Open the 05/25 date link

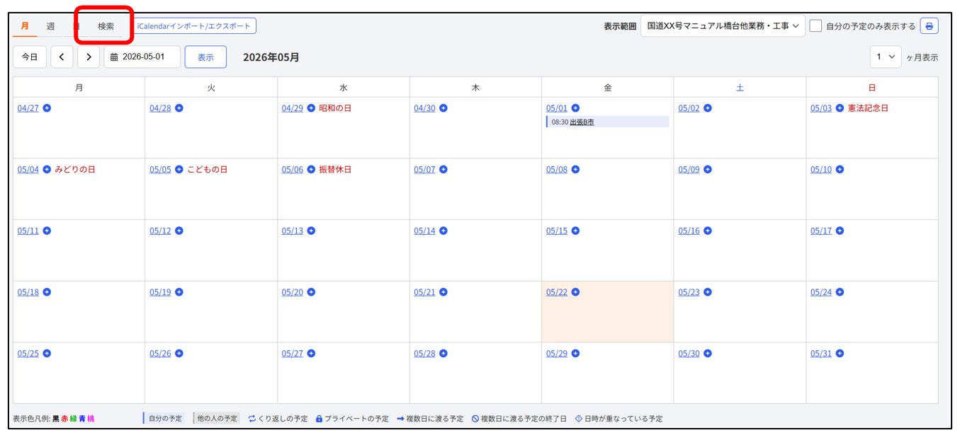pos(28,354)
